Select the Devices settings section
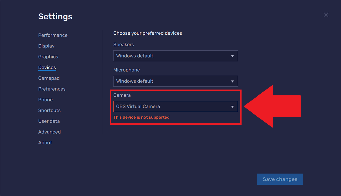Viewport: 341px width, 196px height. pyautogui.click(x=47, y=67)
